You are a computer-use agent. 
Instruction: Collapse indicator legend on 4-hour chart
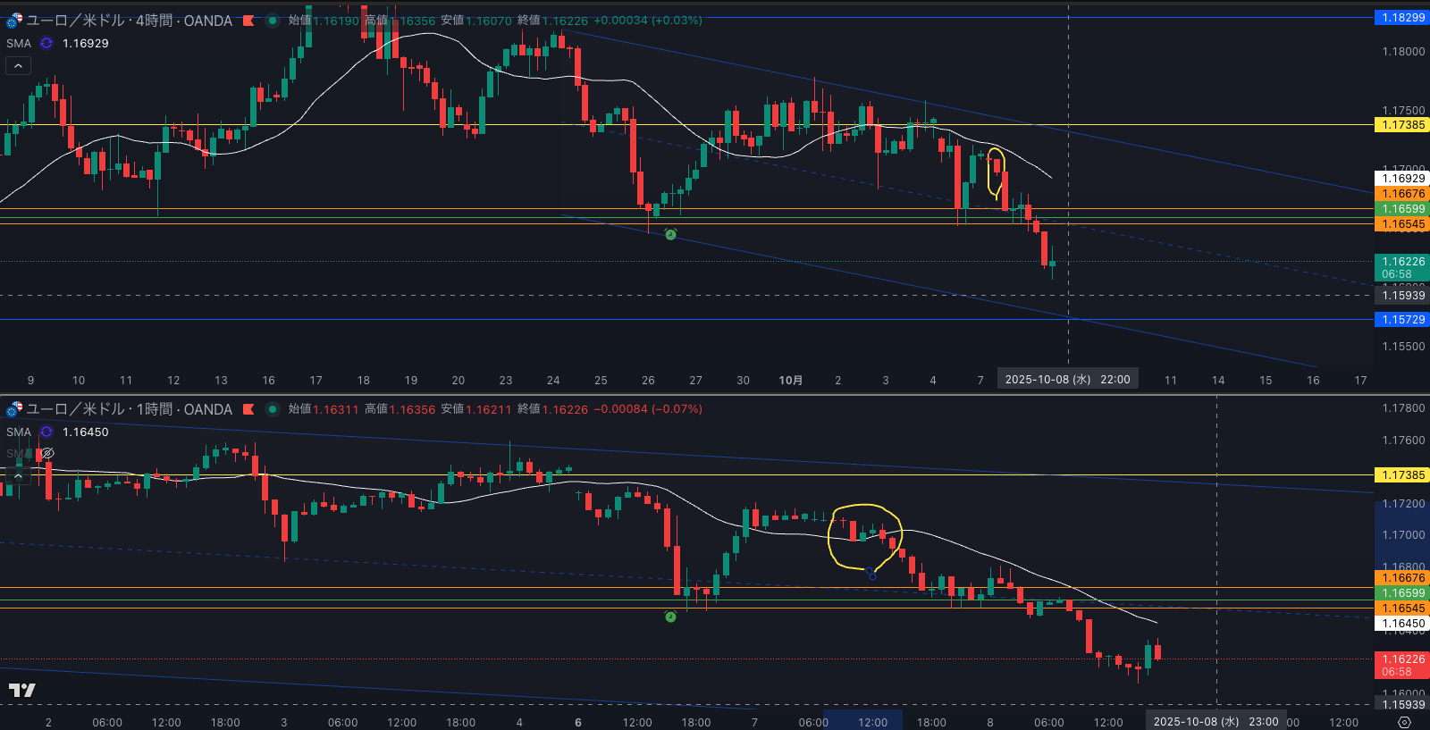18,65
